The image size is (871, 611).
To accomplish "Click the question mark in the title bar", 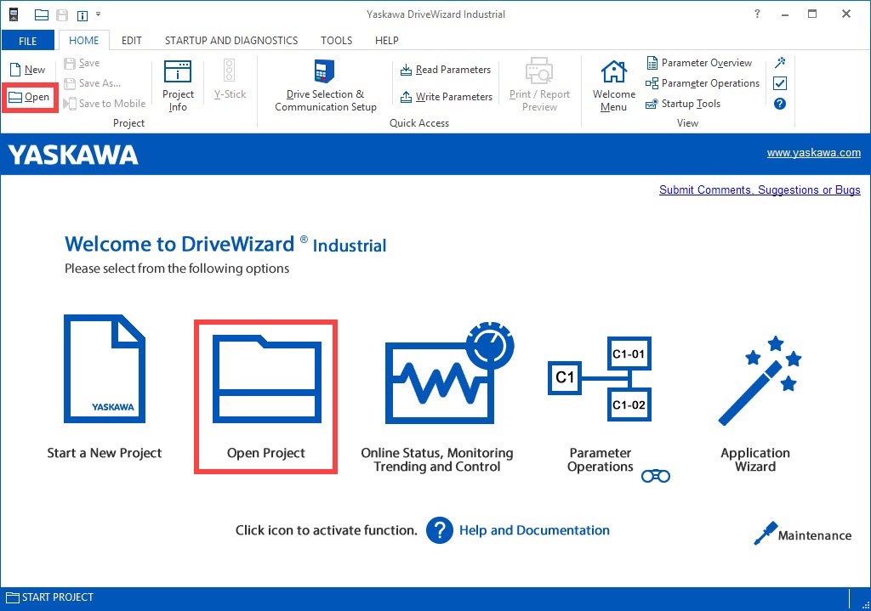I will pyautogui.click(x=757, y=14).
